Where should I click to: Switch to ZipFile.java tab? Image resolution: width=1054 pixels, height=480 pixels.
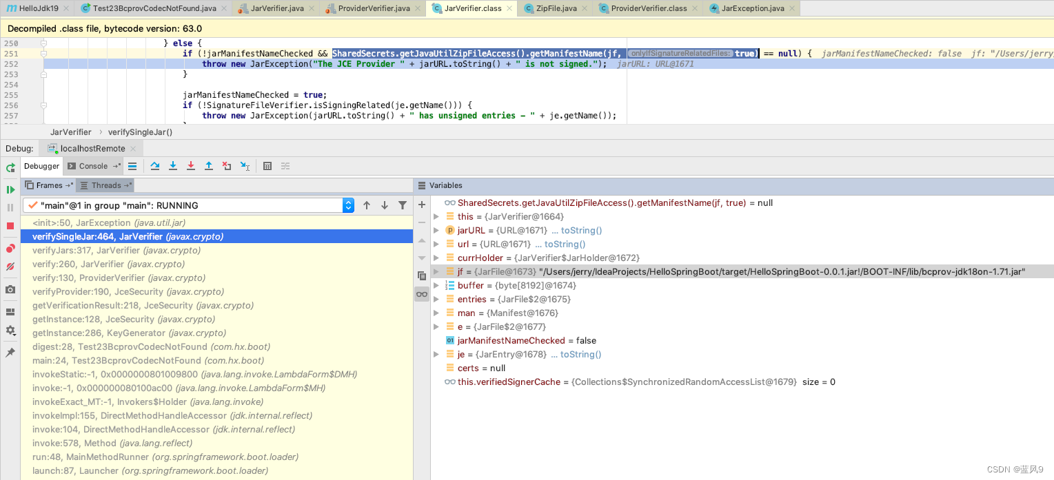tap(556, 8)
